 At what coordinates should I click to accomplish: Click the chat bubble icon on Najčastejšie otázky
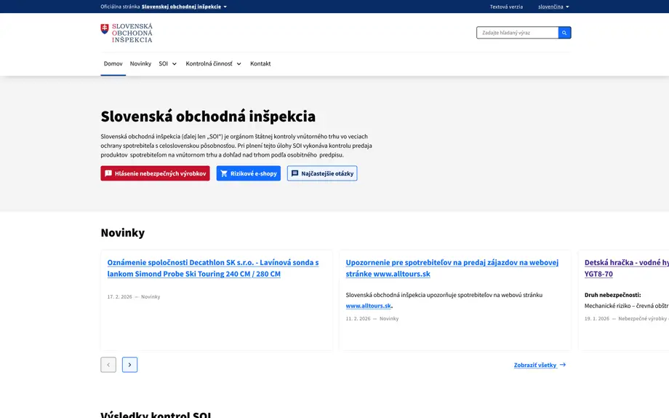tap(295, 173)
